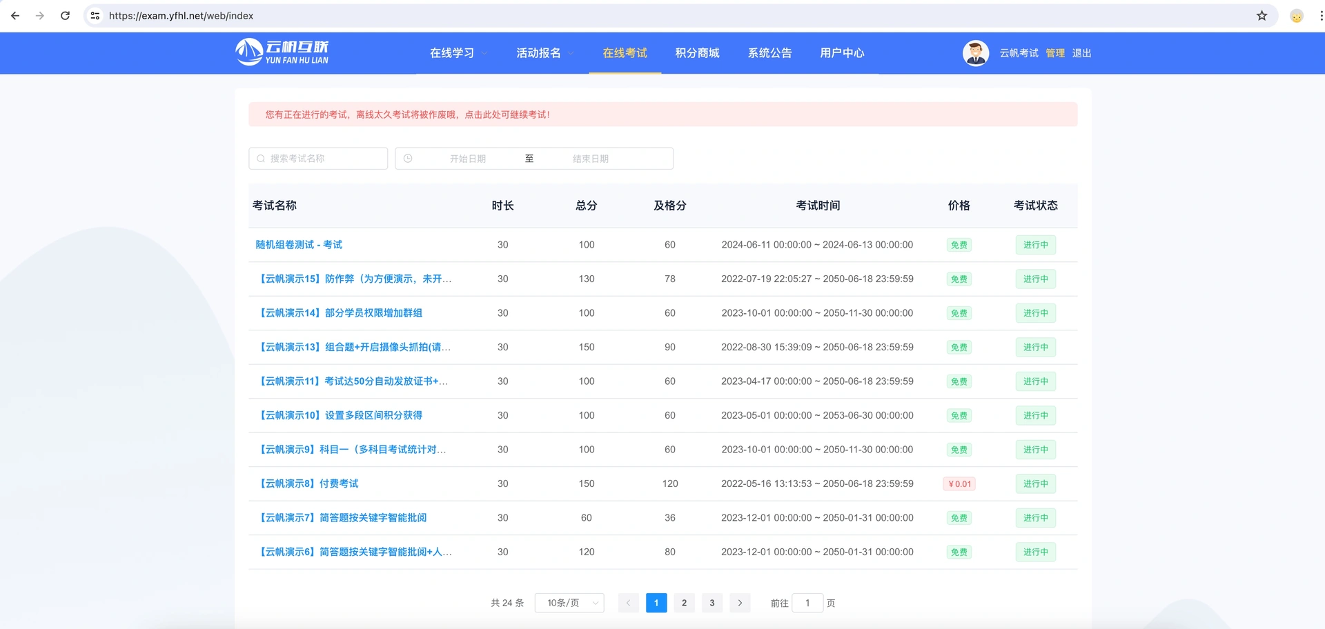Click the user avatar in header
The image size is (1325, 629).
(976, 53)
